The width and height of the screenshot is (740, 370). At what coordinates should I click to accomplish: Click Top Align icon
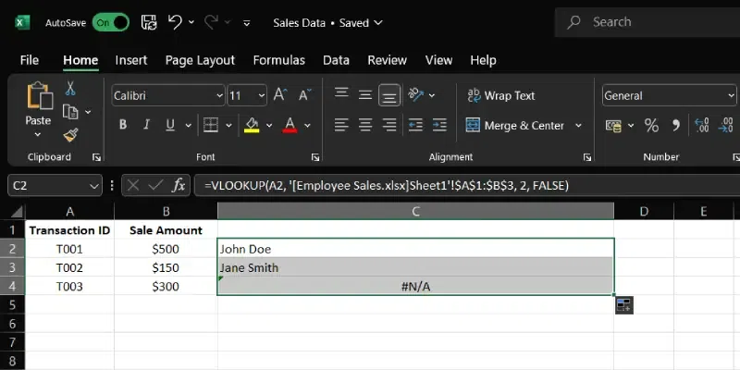tap(341, 94)
